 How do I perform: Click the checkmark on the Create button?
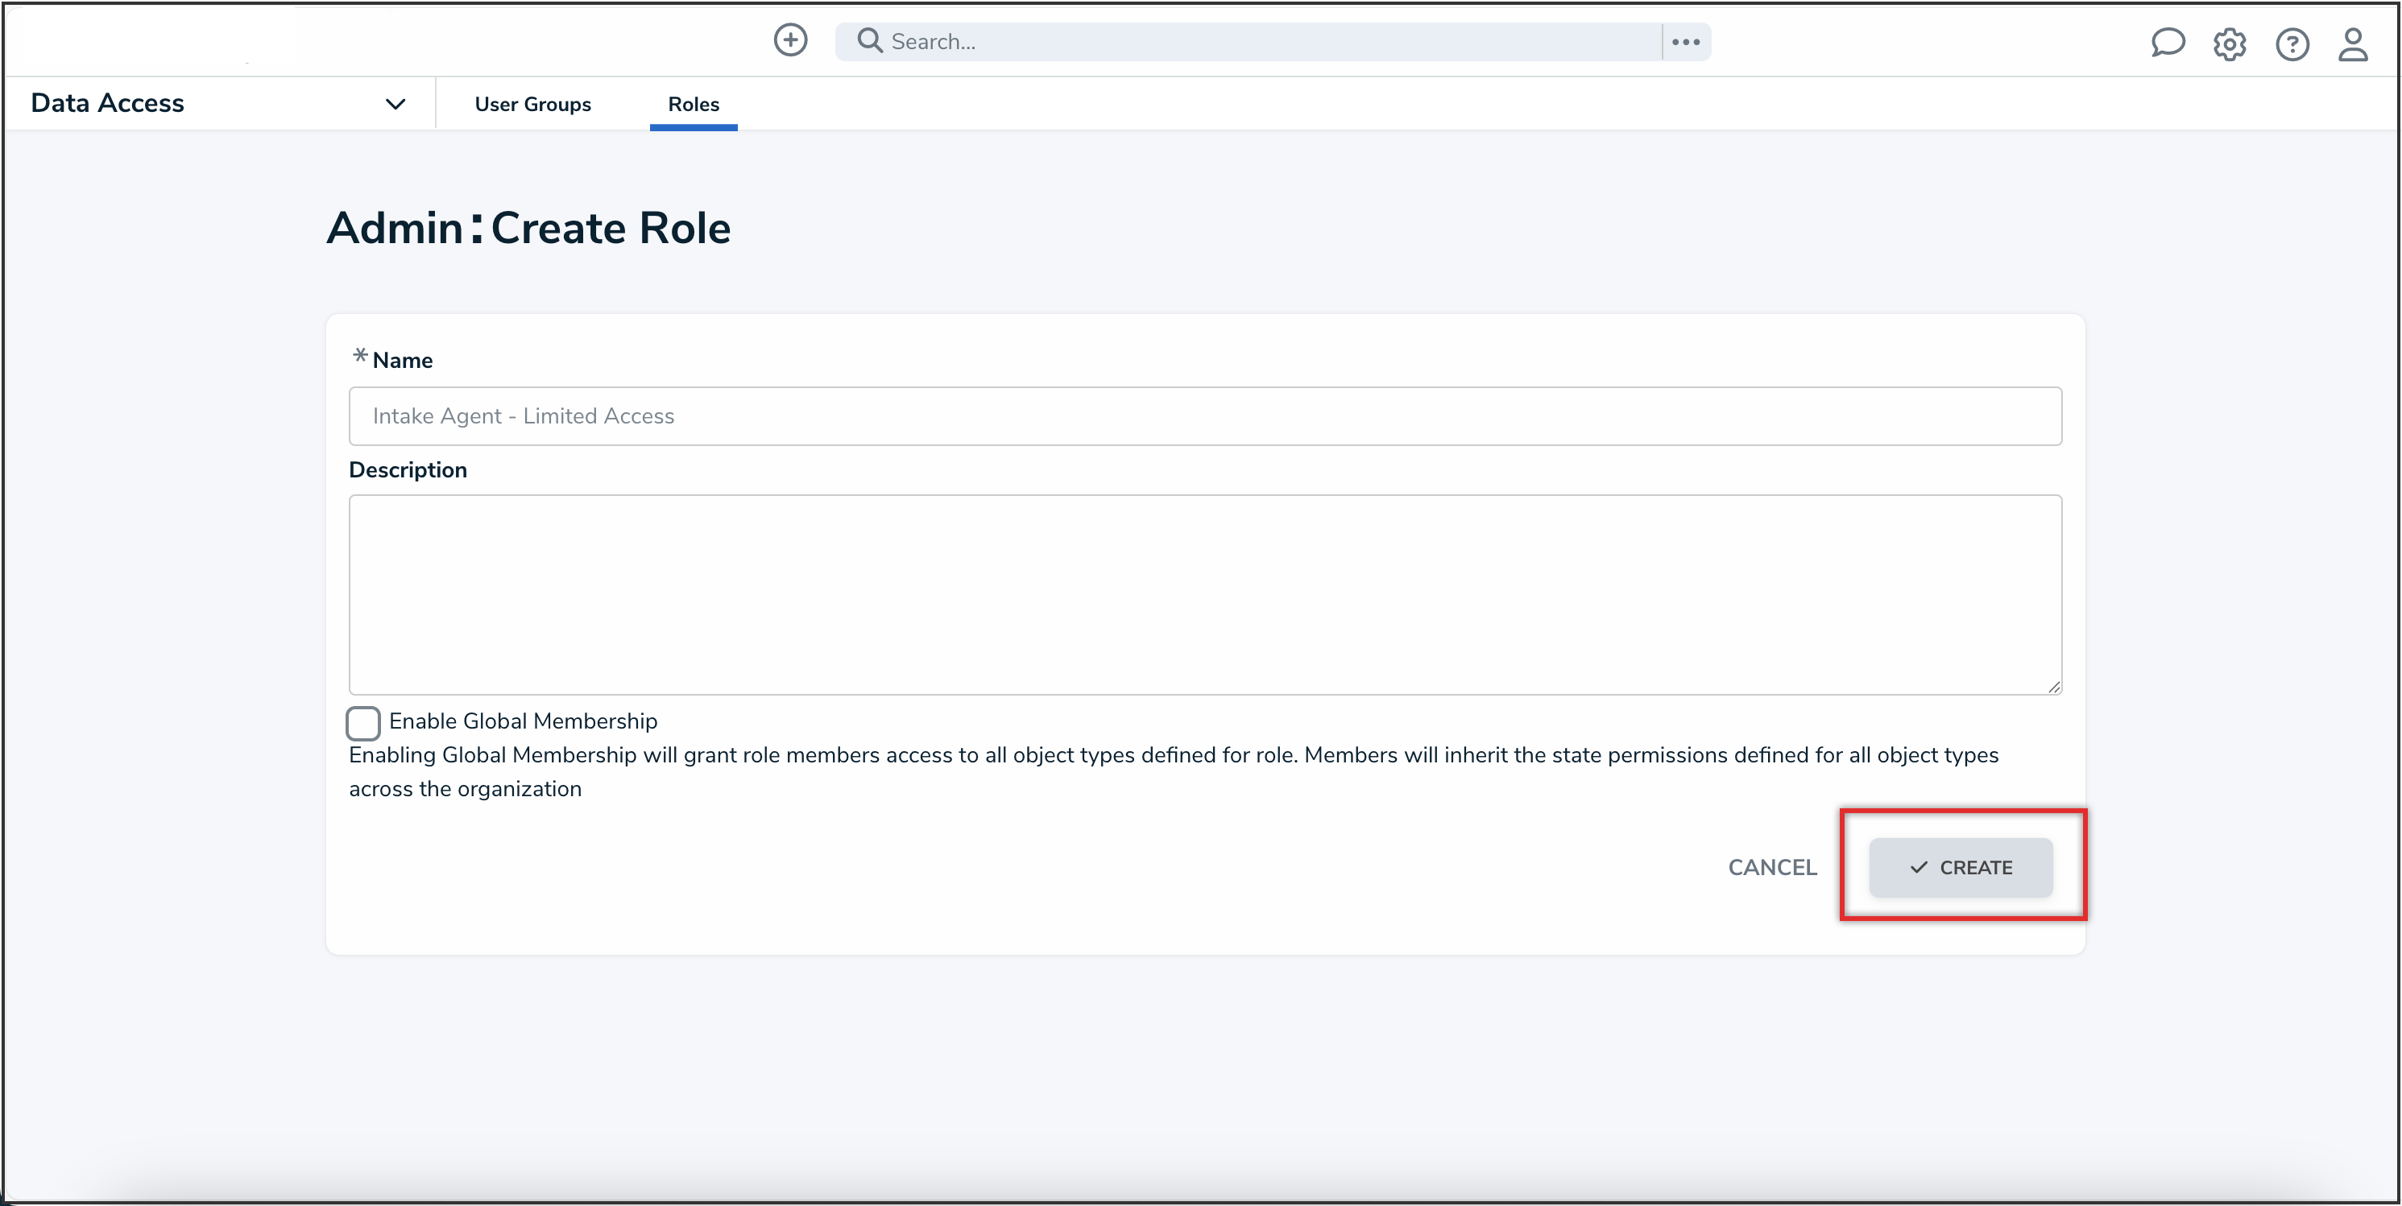[x=1917, y=868]
